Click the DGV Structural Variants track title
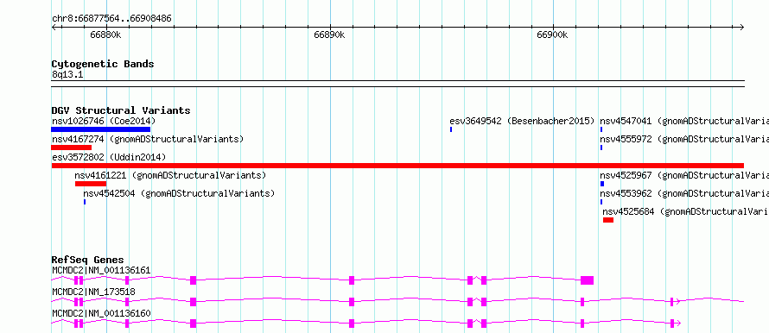Viewport: 769px width, 333px height. 121,110
